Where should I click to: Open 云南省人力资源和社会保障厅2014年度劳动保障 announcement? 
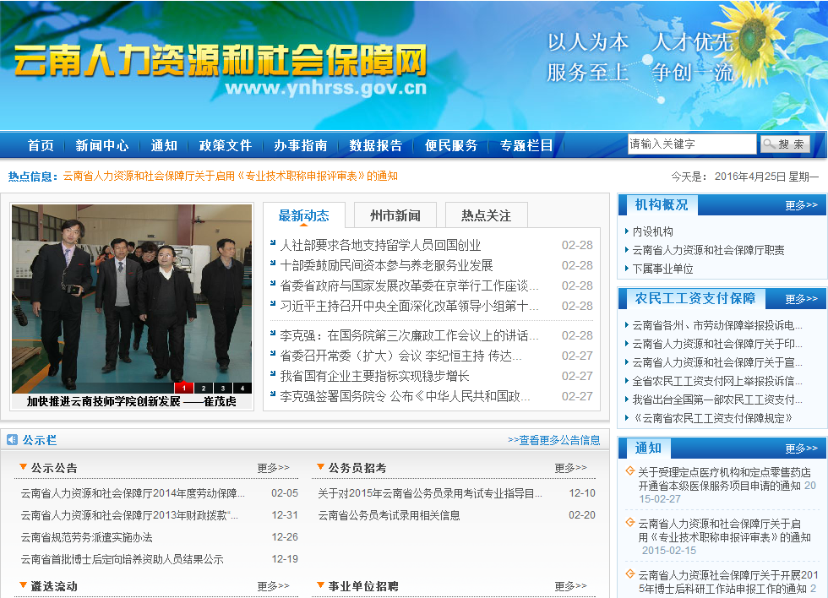pos(133,493)
